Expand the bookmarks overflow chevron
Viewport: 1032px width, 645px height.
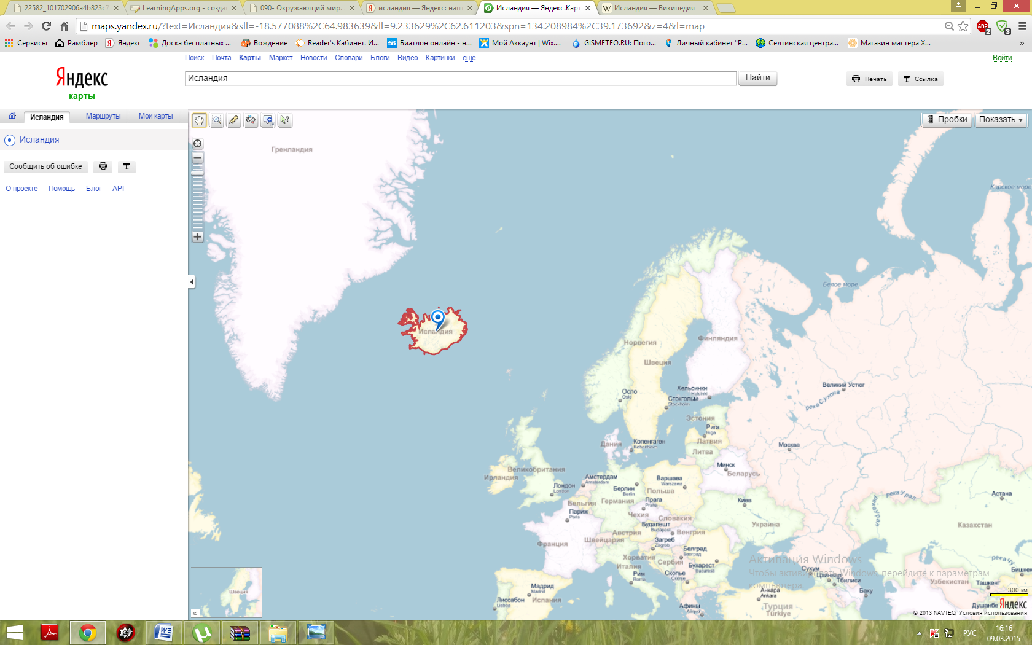click(x=1022, y=43)
